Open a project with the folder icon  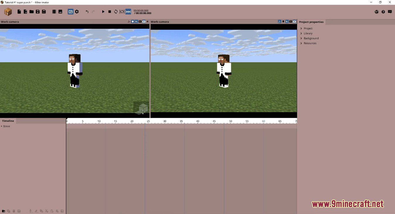[31, 12]
